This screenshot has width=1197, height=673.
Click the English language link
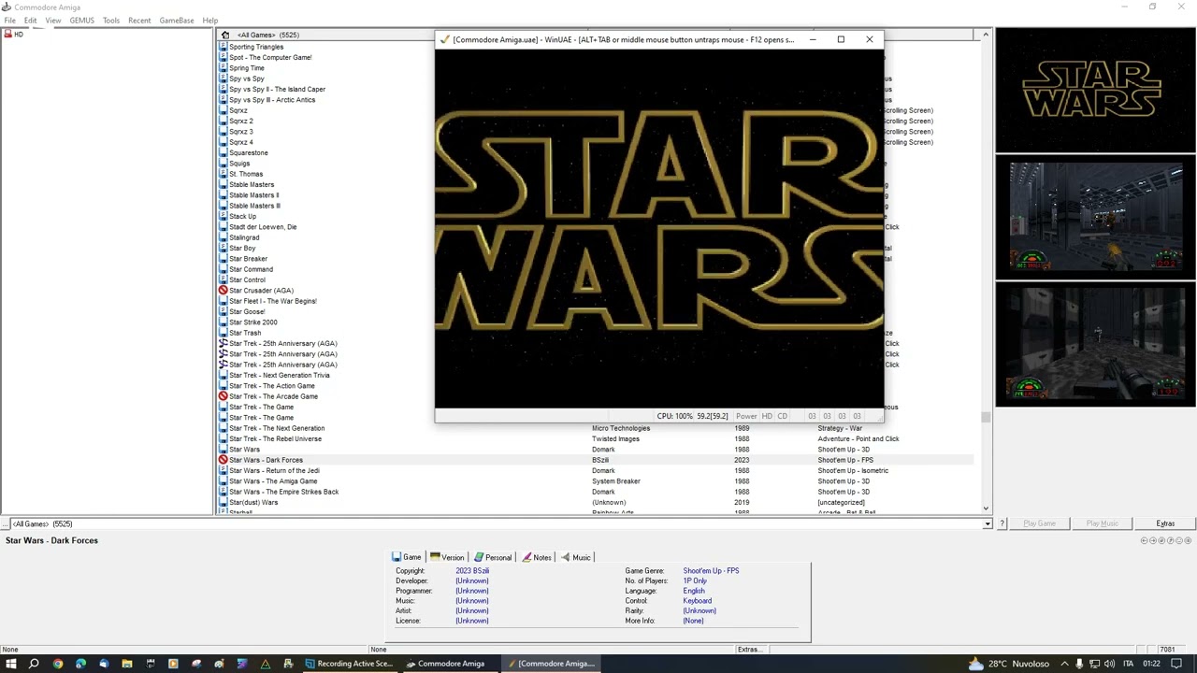pos(694,591)
